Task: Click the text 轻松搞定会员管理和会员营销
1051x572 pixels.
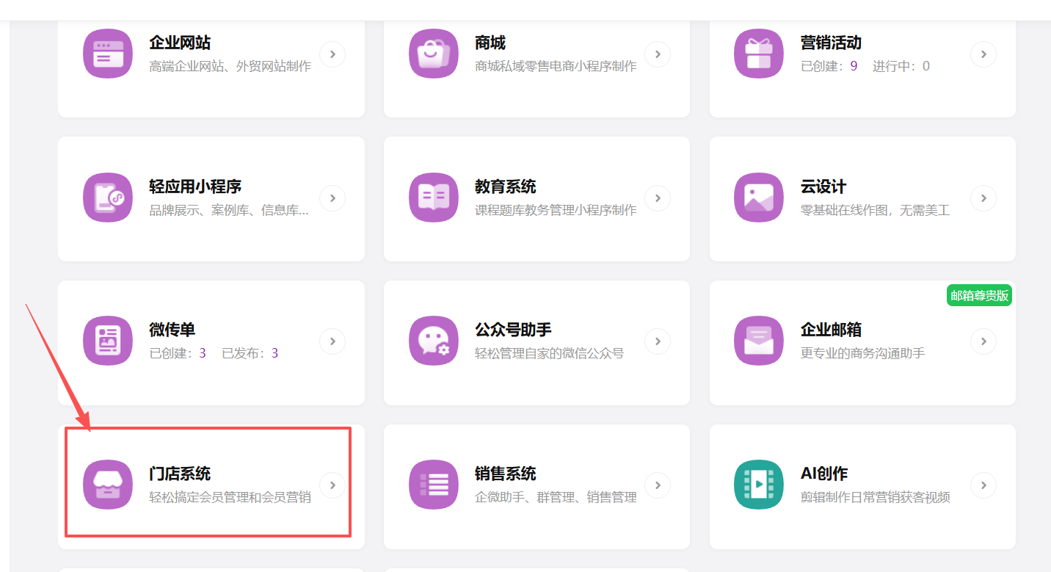Action: [x=230, y=497]
